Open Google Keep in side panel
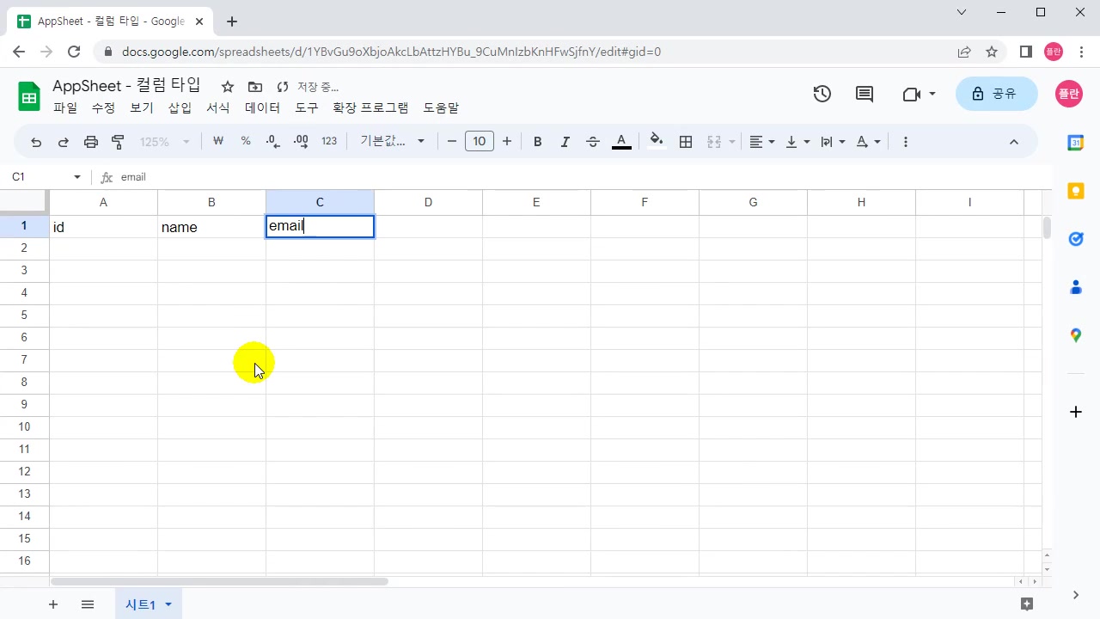Image resolution: width=1100 pixels, height=619 pixels. pos(1075,191)
